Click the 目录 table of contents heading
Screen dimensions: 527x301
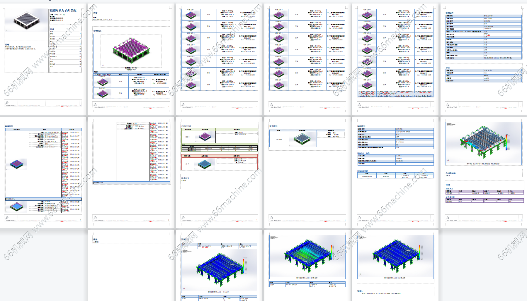[52, 29]
